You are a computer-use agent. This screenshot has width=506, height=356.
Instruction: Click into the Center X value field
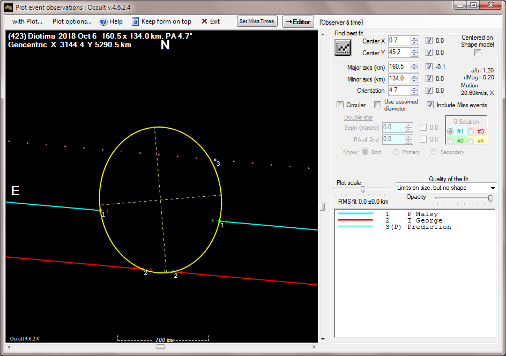[399, 40]
